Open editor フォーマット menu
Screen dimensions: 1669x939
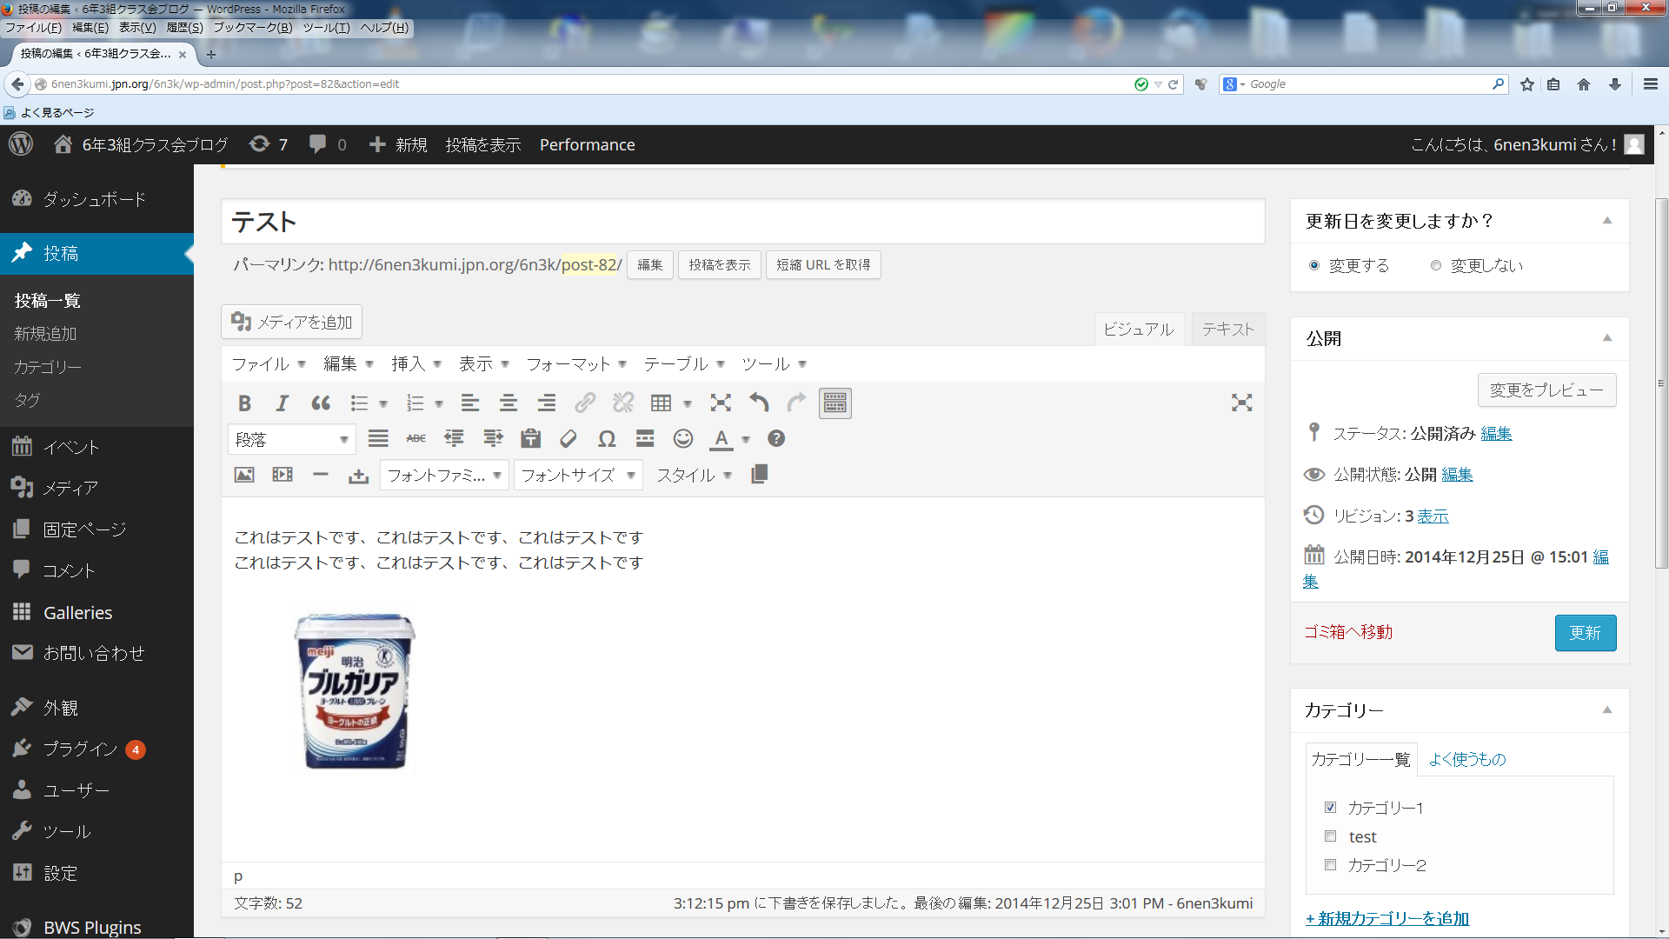point(576,363)
